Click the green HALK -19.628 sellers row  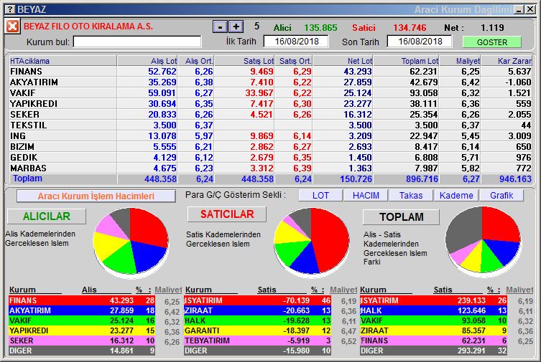click(258, 320)
